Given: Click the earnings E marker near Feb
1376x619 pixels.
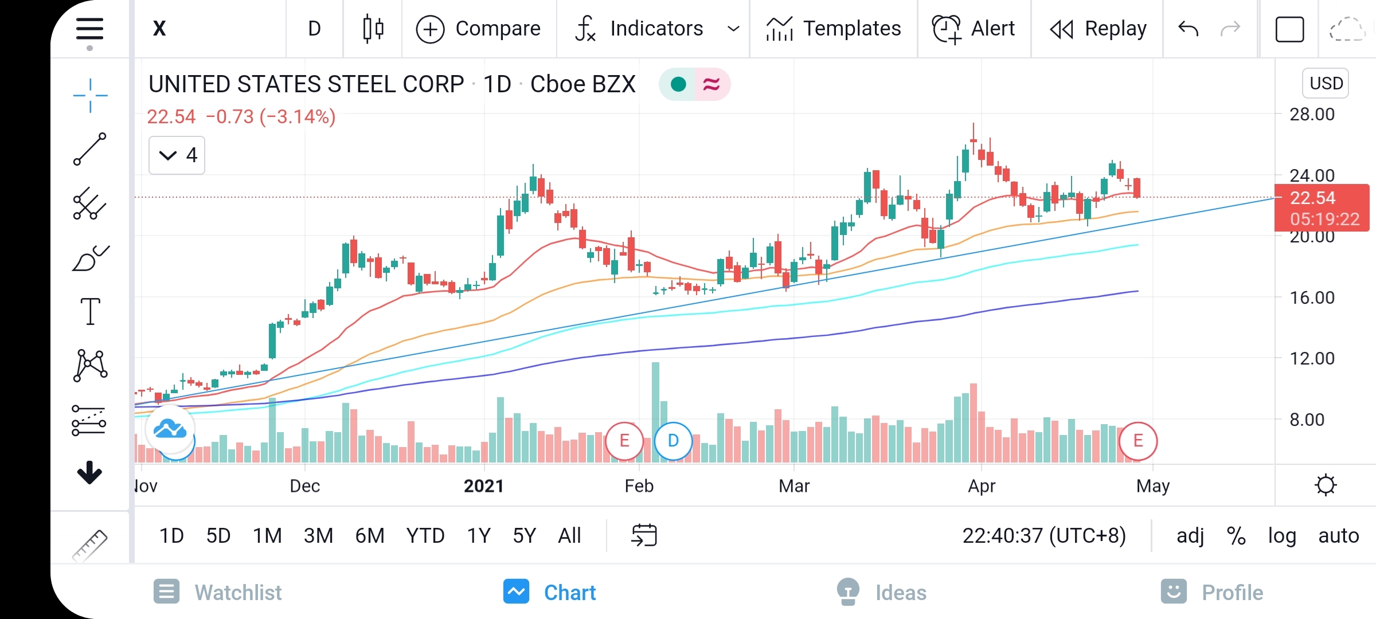Looking at the screenshot, I should point(624,441).
